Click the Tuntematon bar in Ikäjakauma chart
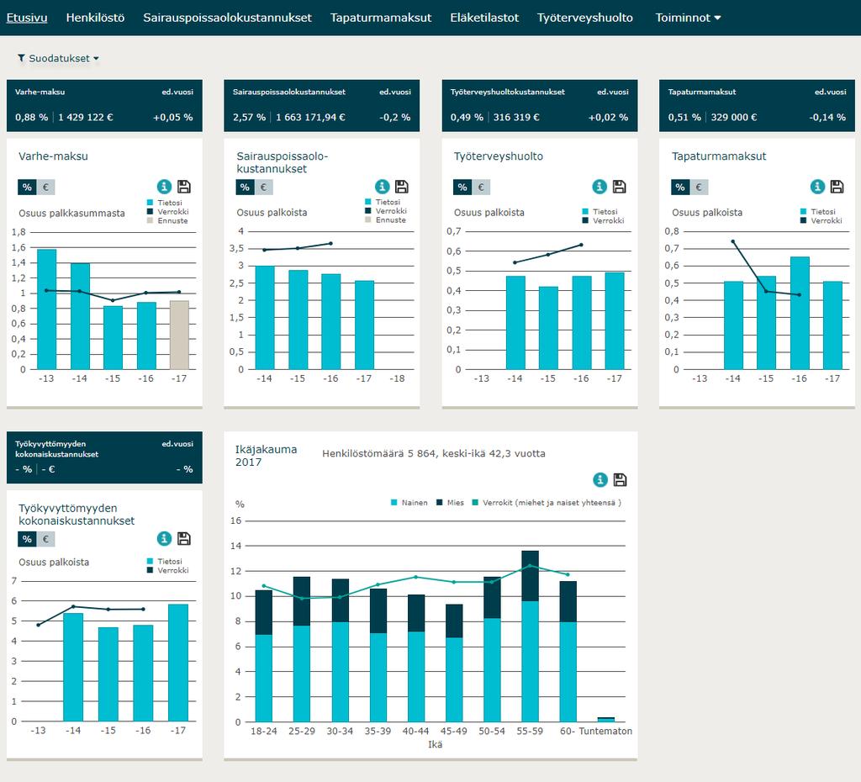This screenshot has height=782, width=861. click(x=605, y=720)
